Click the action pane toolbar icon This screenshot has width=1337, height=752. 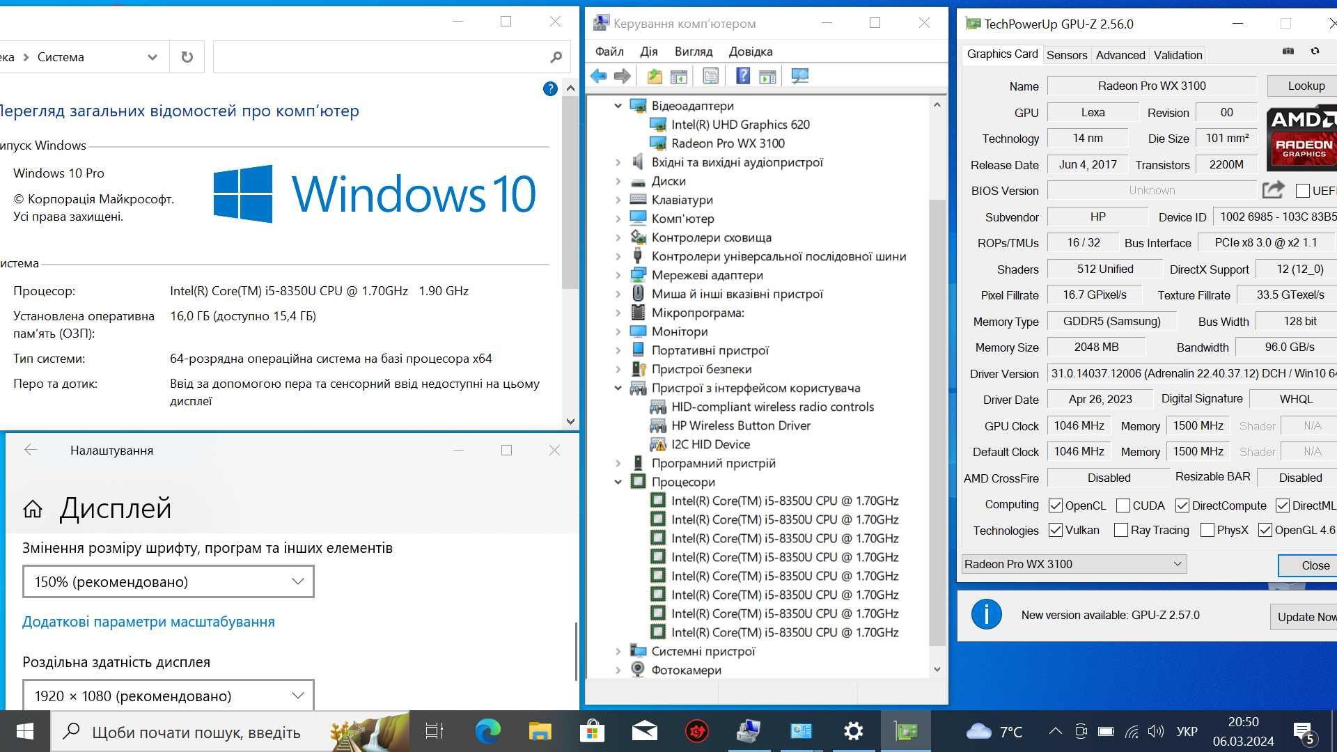(x=767, y=77)
